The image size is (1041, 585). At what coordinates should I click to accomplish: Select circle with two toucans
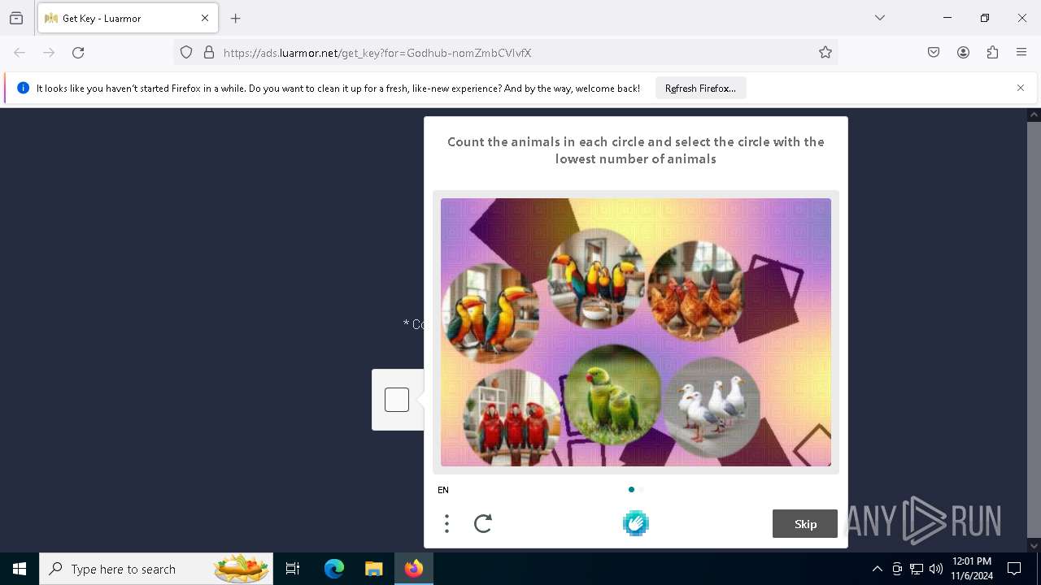click(490, 314)
